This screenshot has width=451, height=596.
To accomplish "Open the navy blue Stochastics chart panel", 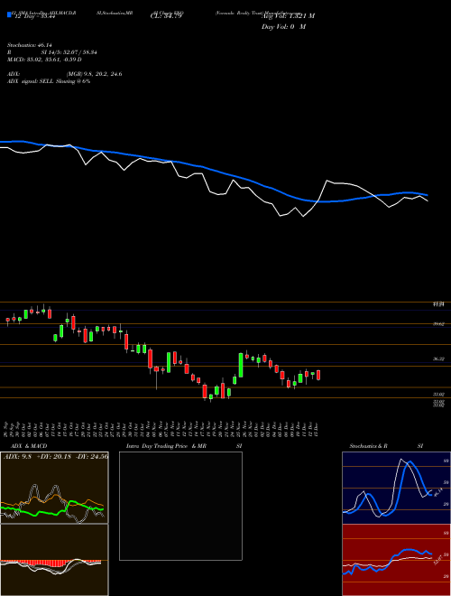I will [396, 488].
